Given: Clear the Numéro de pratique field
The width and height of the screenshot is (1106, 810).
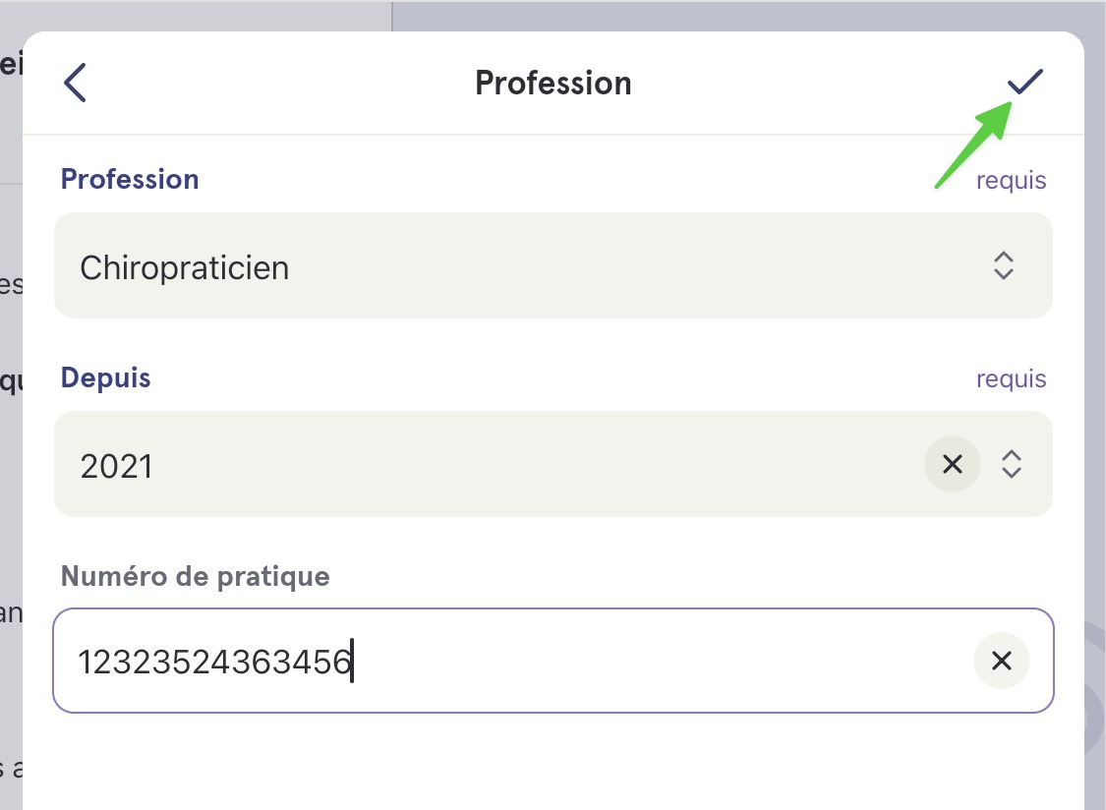Looking at the screenshot, I should click(1002, 662).
